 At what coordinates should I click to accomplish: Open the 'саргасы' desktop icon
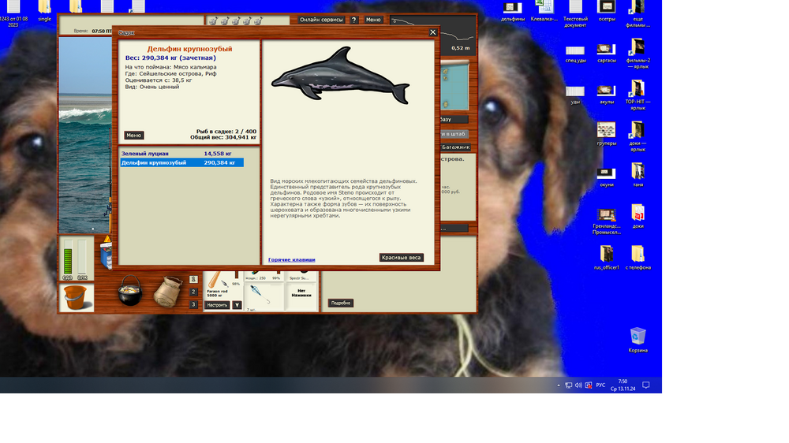(606, 54)
